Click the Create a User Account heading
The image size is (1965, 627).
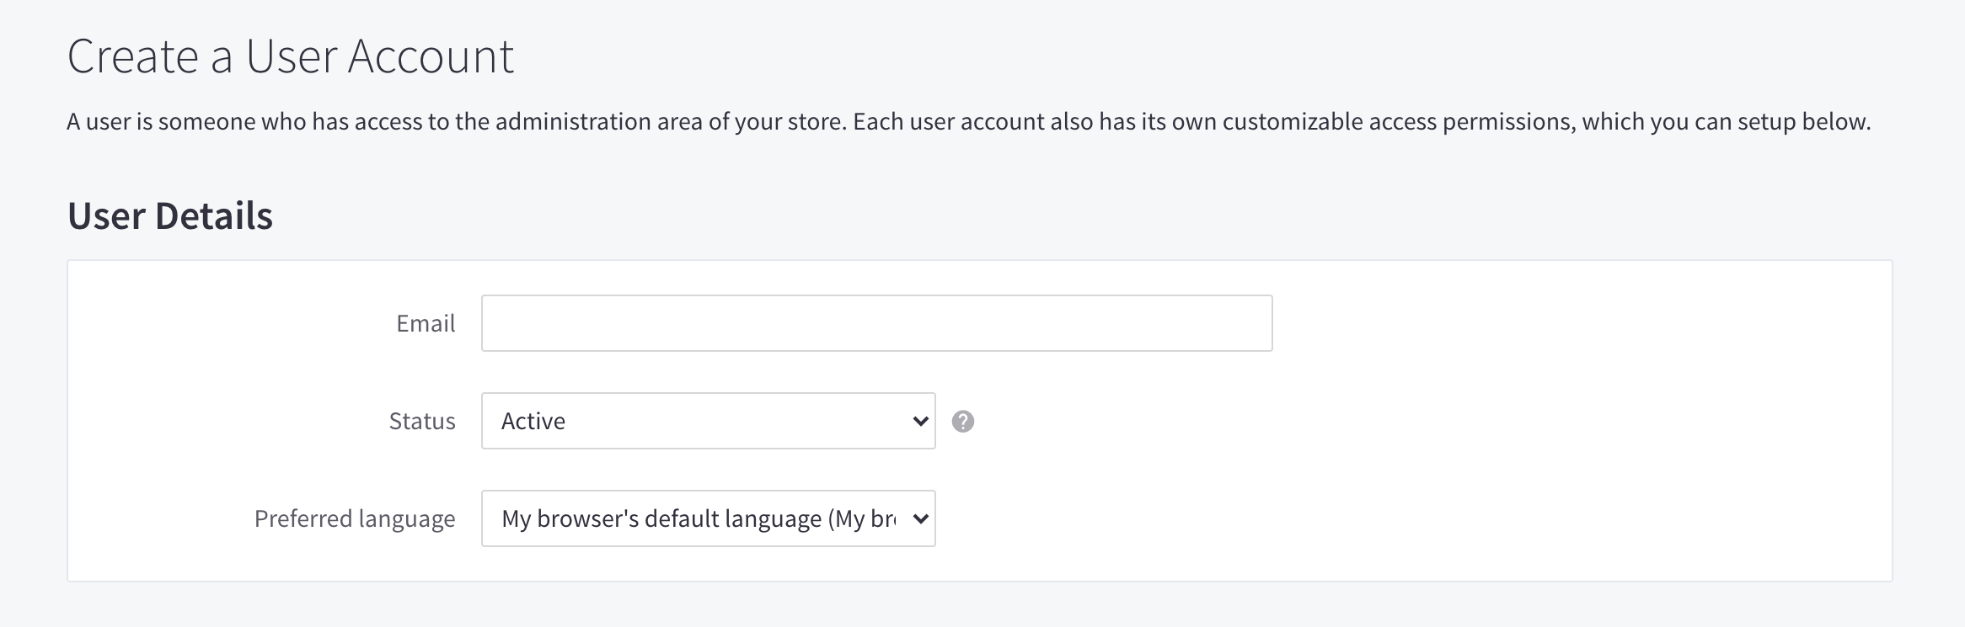coord(290,57)
